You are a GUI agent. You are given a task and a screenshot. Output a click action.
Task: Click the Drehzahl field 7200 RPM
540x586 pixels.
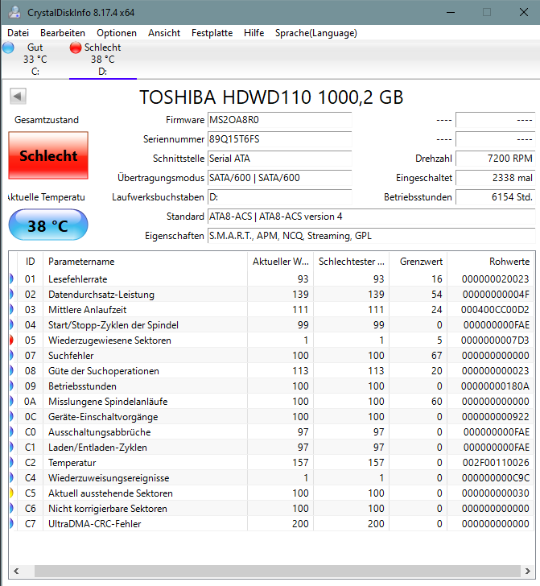click(x=496, y=159)
